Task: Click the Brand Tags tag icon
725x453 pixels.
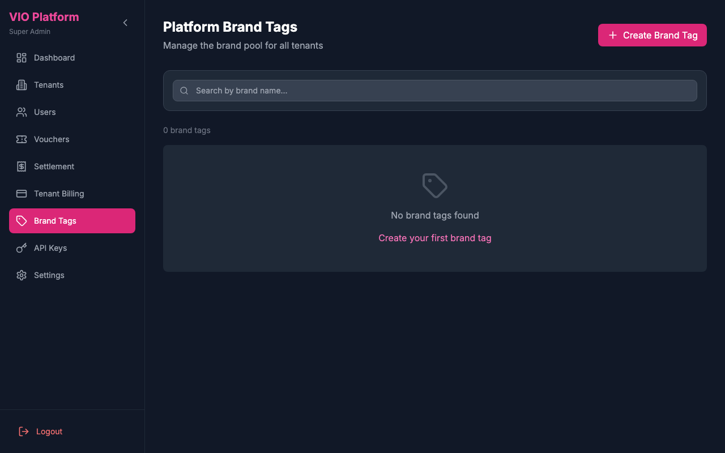Action: (21, 221)
